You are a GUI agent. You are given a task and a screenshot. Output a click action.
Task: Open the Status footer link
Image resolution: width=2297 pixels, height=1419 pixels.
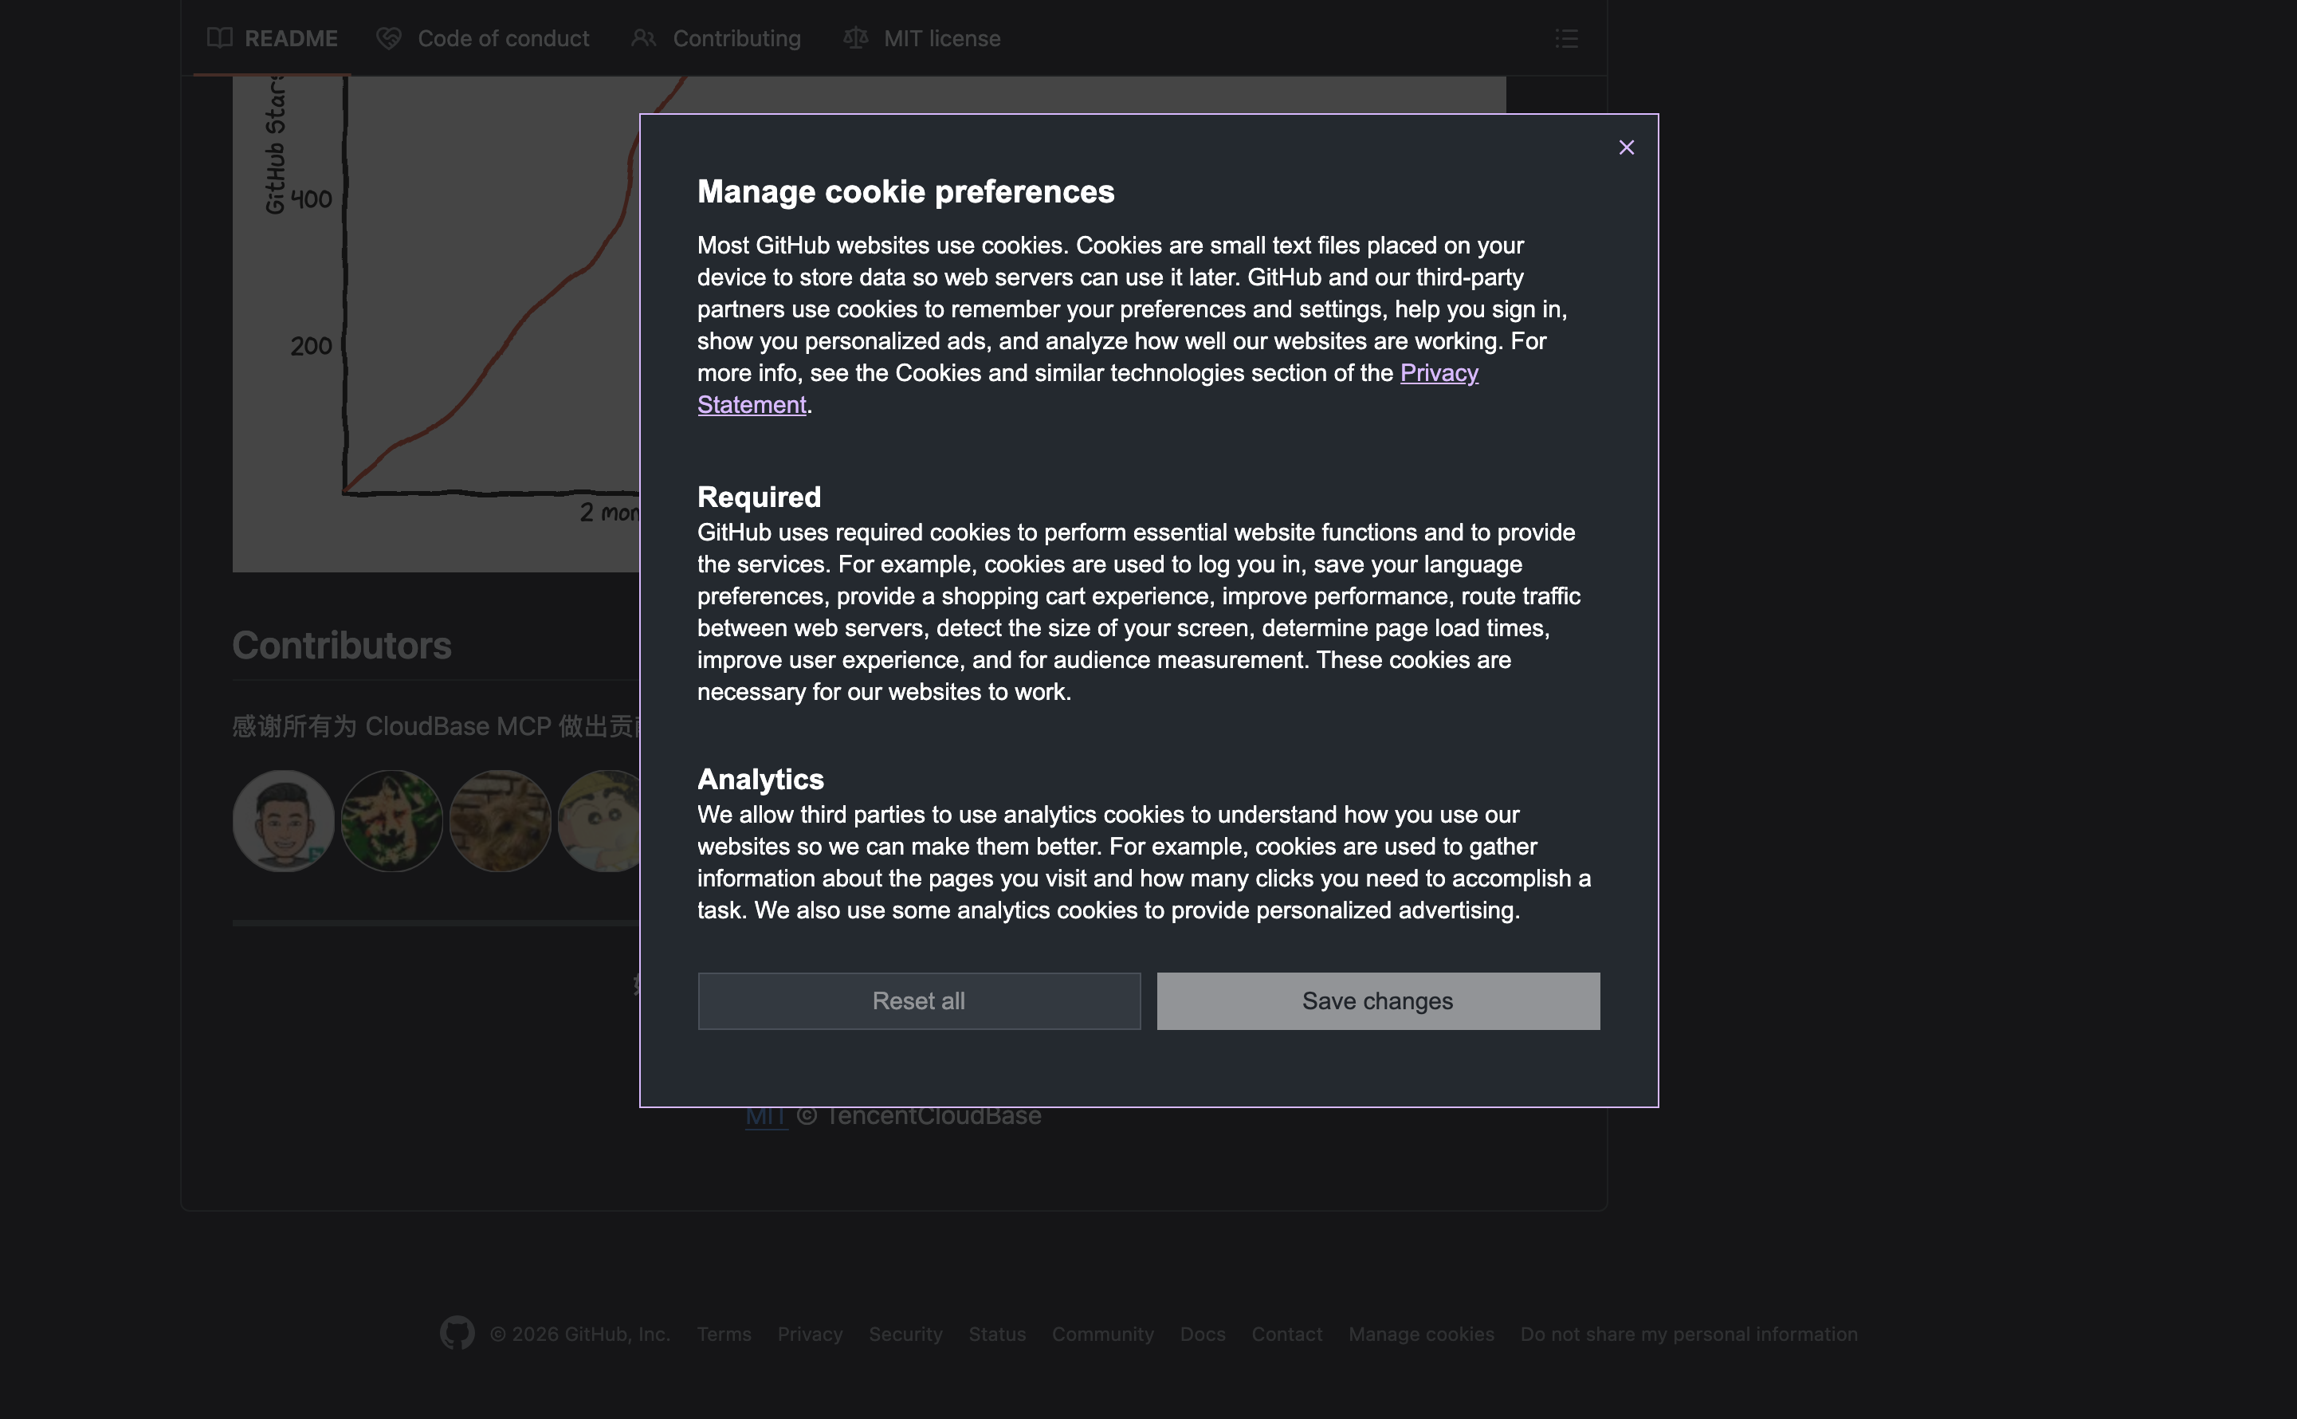[996, 1334]
